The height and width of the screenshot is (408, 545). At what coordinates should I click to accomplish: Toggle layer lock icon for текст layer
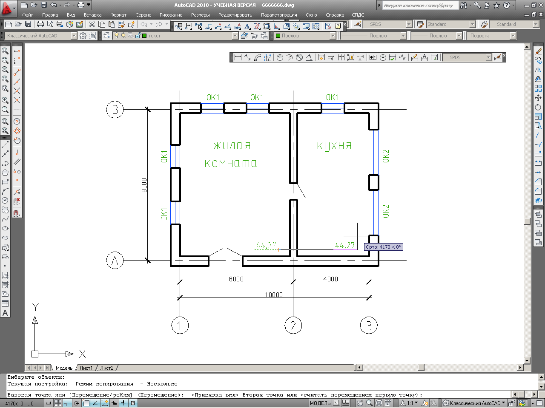tap(138, 36)
